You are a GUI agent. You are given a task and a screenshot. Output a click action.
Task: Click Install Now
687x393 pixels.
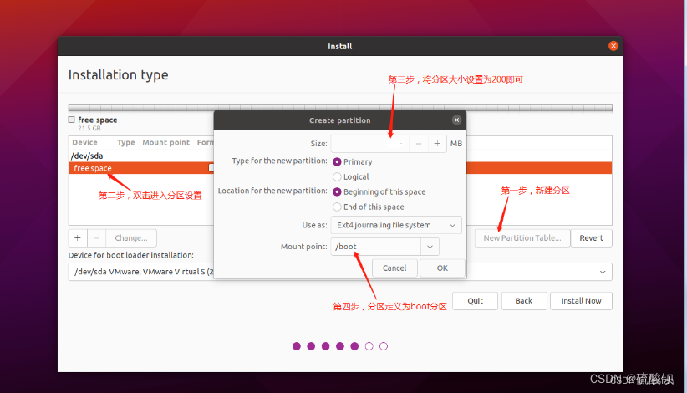pyautogui.click(x=581, y=301)
